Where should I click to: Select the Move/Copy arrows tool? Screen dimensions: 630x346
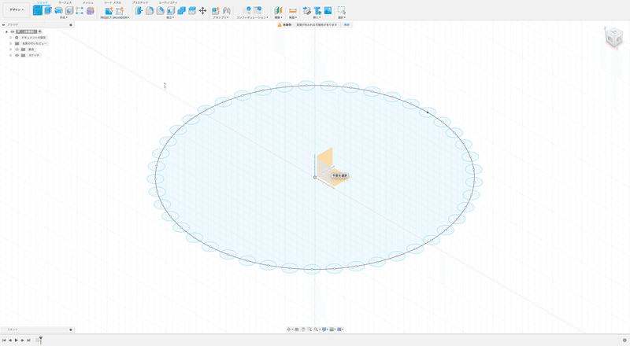(x=202, y=11)
